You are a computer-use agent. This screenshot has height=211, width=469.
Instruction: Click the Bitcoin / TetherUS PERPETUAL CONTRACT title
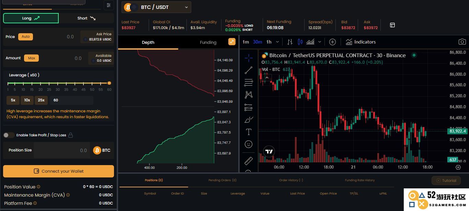coord(338,55)
